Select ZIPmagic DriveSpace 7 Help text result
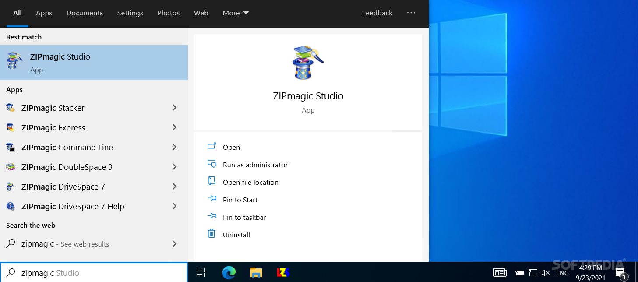This screenshot has width=638, height=282. tap(73, 206)
